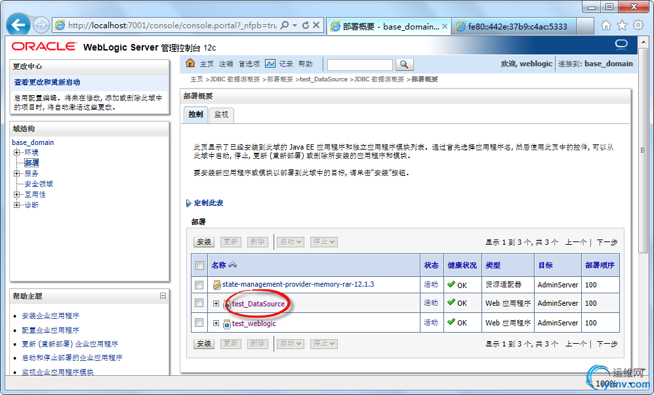
Task: Select 部署 in the domain tree
Action: [31, 163]
